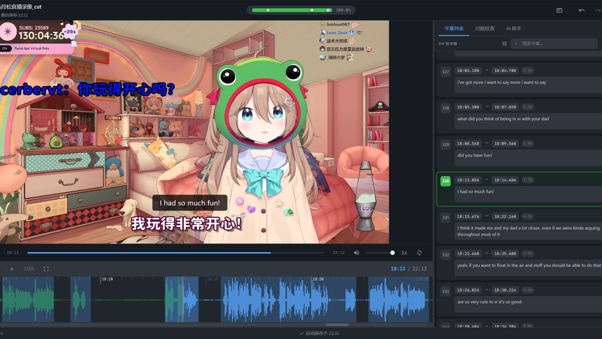Image resolution: width=602 pixels, height=339 pixels.
Task: Select the long waveform clip below 18:20
Action: [288, 299]
